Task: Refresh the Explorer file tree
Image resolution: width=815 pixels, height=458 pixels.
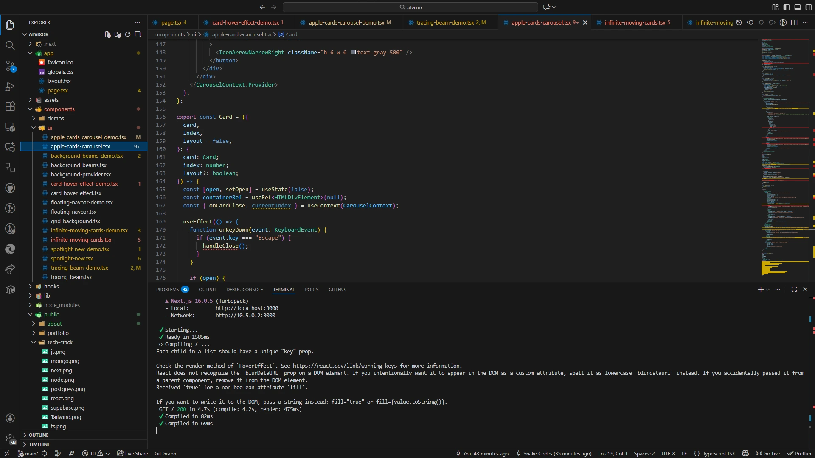Action: (x=128, y=34)
